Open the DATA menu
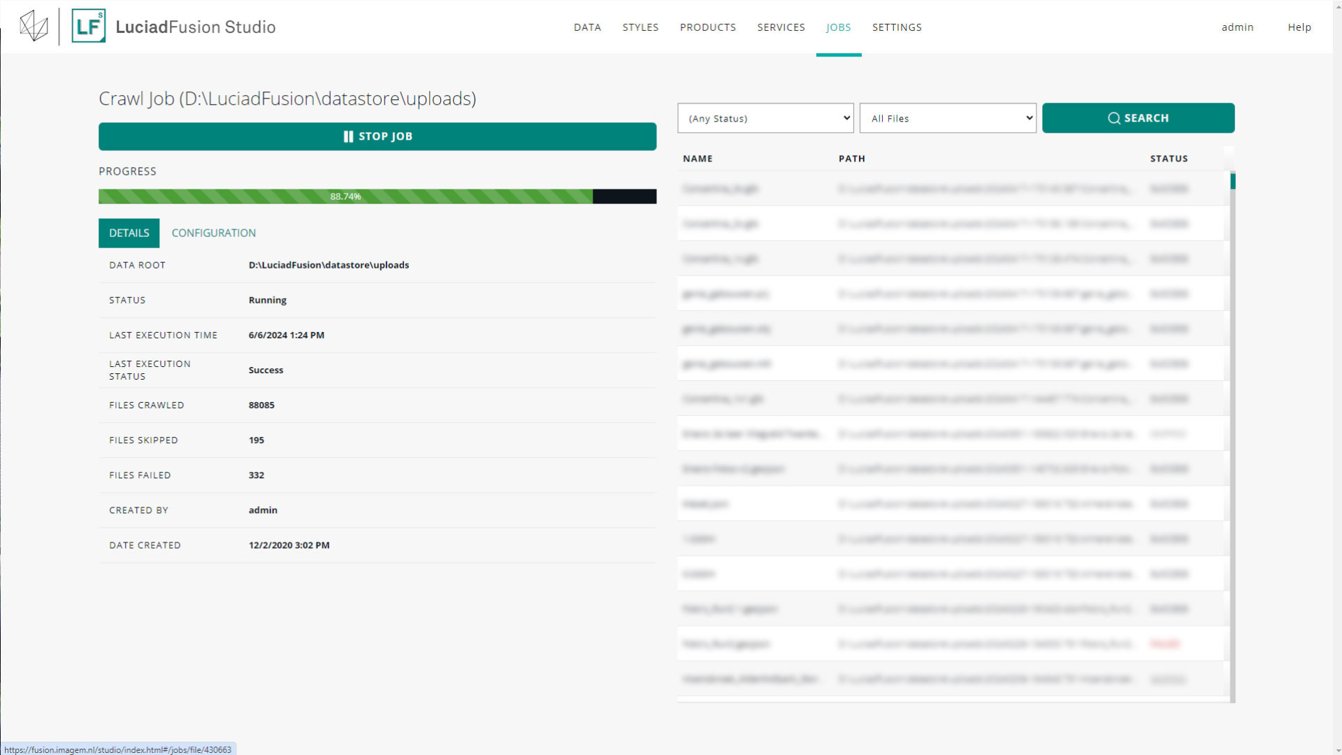 coord(587,27)
